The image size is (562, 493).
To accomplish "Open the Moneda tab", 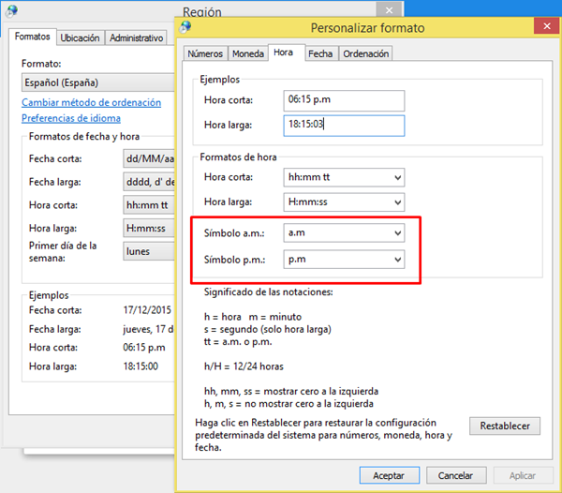I will 247,53.
